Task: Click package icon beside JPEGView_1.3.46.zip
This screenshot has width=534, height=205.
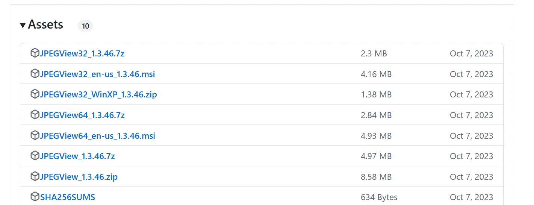Action: (x=35, y=176)
